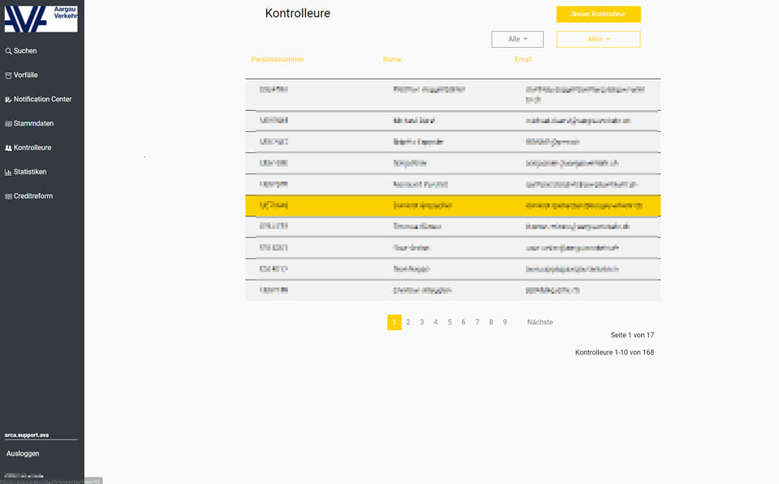This screenshot has height=484, width=779.
Task: Go to page 2 of results
Action: pos(408,322)
